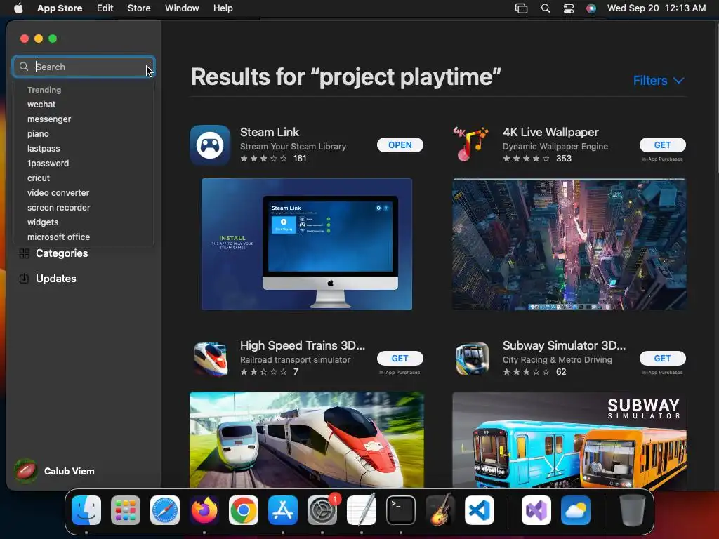
Task: Open the Store menu
Action: pos(139,8)
